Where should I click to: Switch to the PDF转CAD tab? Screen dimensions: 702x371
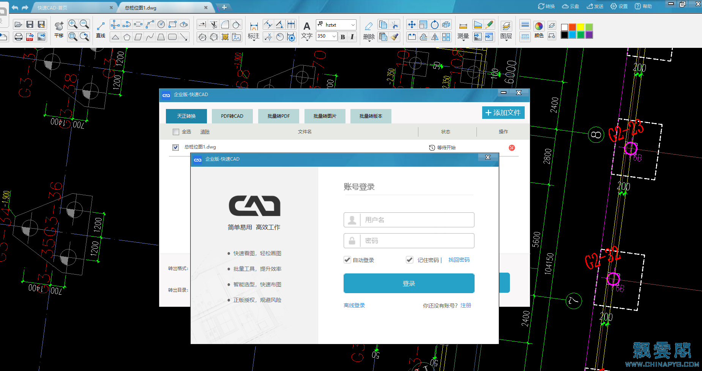(x=232, y=116)
